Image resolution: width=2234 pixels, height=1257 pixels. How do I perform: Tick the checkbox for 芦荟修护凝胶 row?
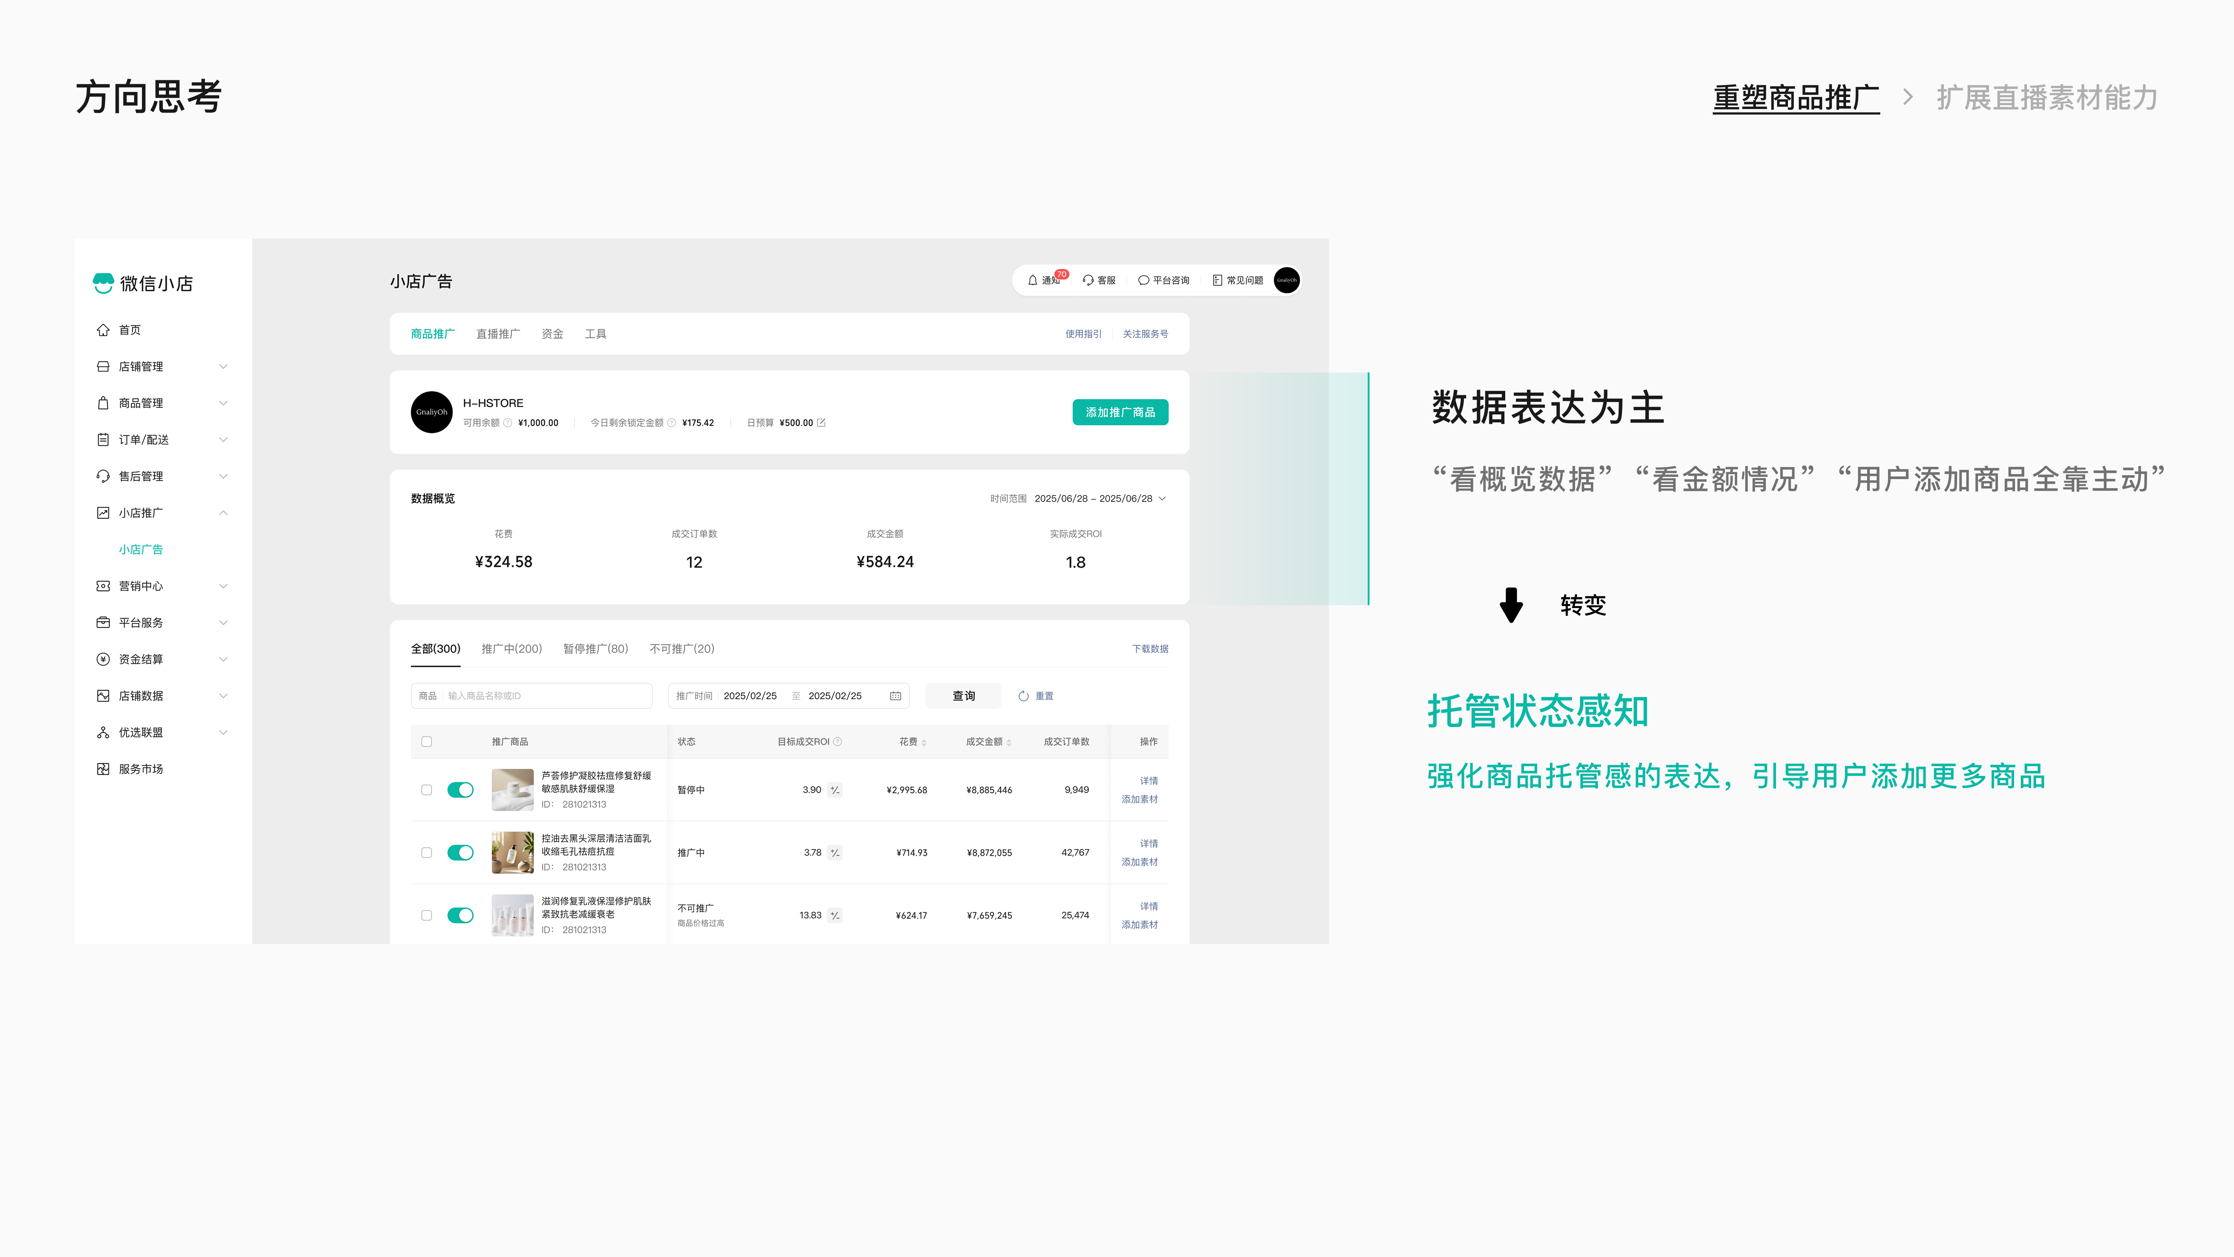426,790
